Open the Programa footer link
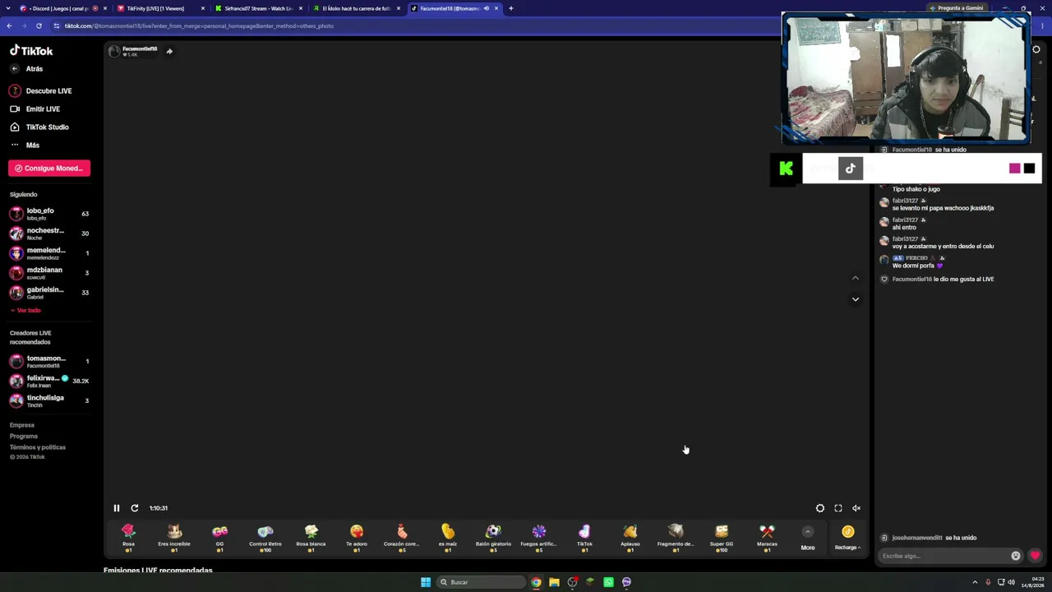Viewport: 1052px width, 592px height. click(24, 437)
